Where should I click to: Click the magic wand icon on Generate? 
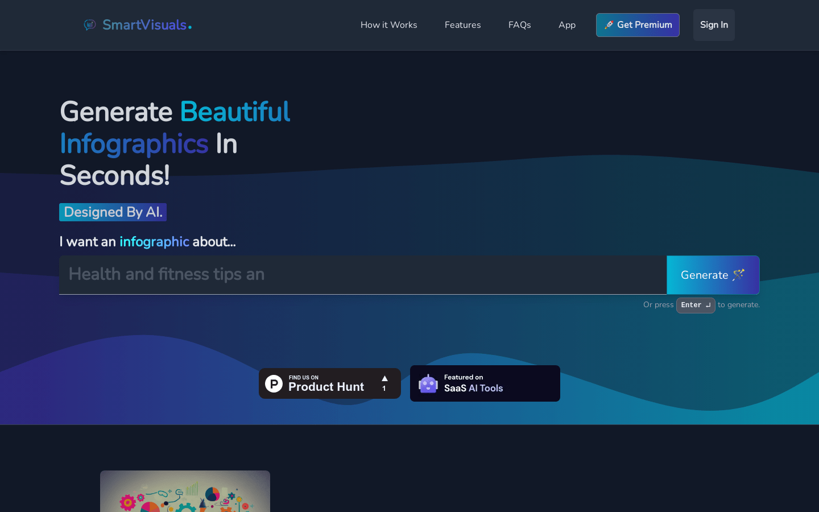tap(739, 275)
